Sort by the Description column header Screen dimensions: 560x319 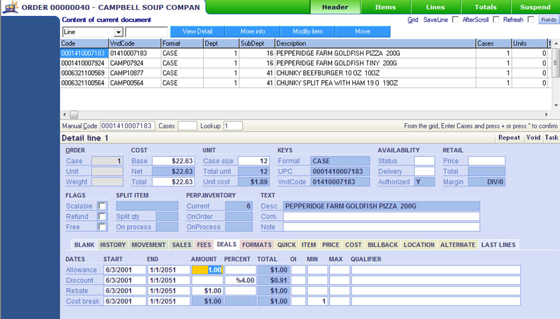(376, 44)
